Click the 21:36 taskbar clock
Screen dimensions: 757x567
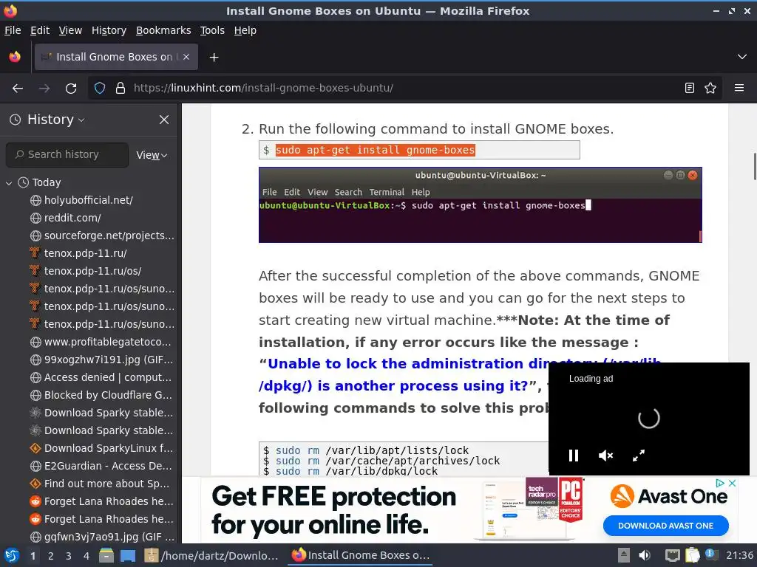739,555
